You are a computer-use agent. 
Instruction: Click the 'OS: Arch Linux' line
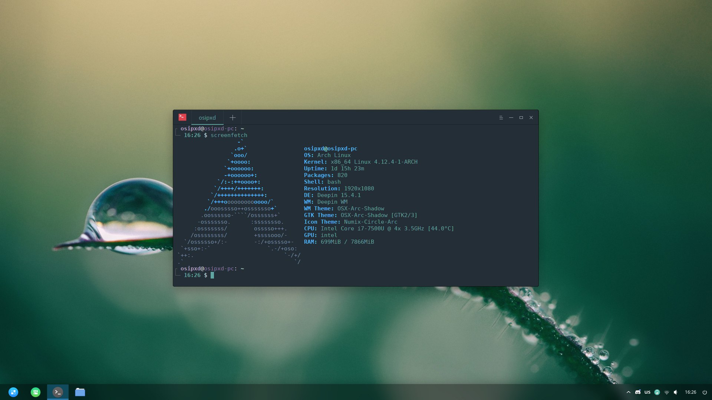[x=327, y=155]
